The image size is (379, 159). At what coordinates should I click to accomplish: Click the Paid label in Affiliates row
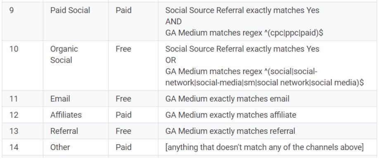click(123, 115)
